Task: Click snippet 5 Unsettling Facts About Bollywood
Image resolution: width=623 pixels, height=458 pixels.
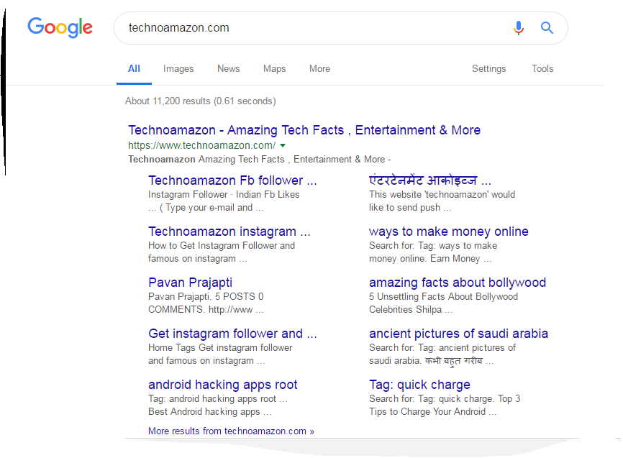Action: [x=443, y=297]
